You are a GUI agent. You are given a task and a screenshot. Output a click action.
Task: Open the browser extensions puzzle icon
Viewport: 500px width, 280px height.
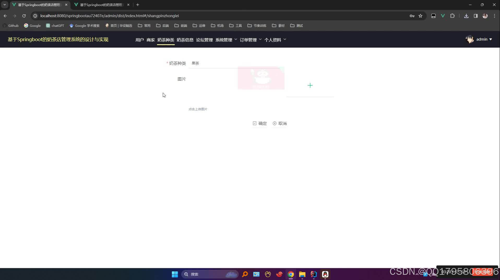(453, 16)
